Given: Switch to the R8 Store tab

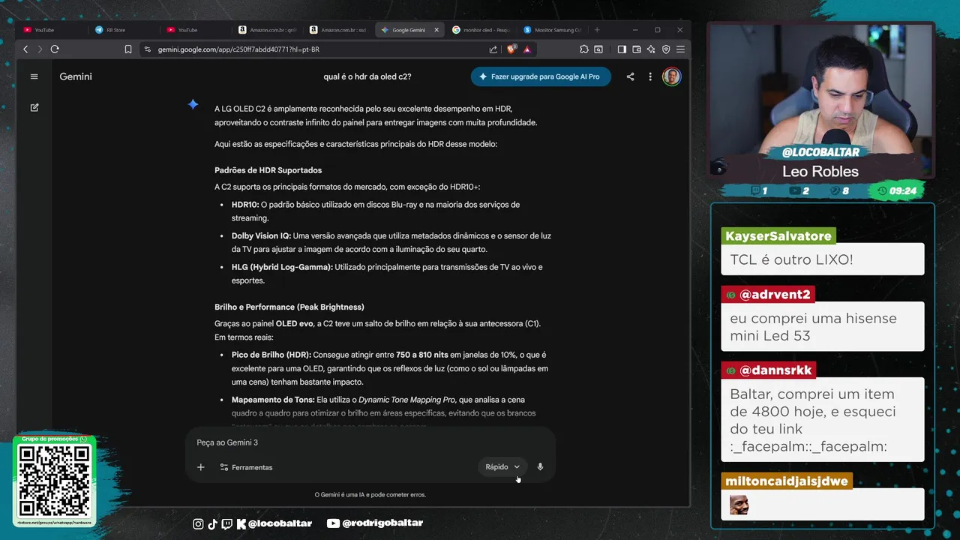Looking at the screenshot, I should (x=124, y=30).
